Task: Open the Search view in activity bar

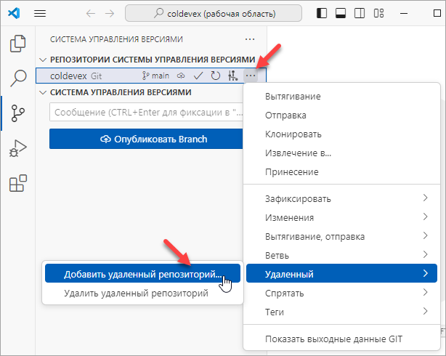Action: pos(17,78)
